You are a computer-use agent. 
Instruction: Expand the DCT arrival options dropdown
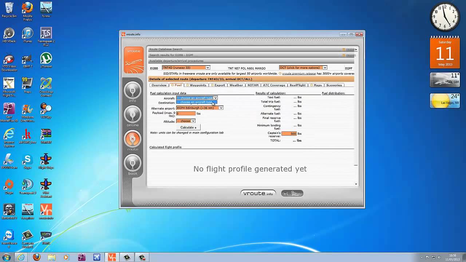pos(303,68)
